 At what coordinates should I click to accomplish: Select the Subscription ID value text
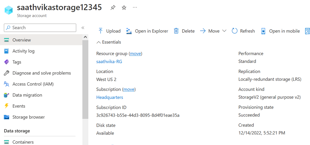click(138, 115)
